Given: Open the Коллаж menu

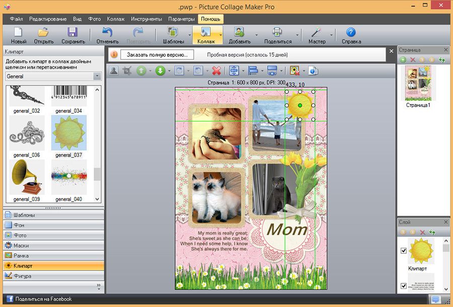Looking at the screenshot, I should point(116,19).
